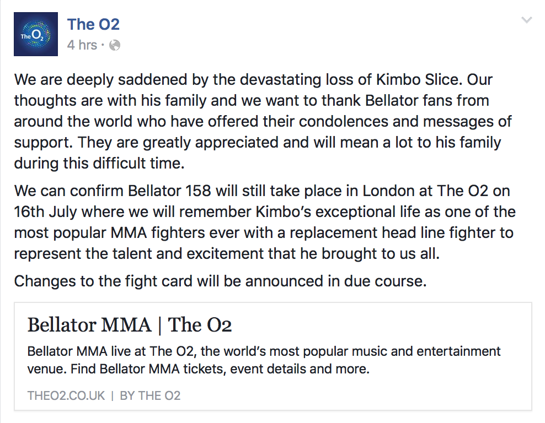Open the Bellator MMA | The O2 headline
545x423 pixels.
coord(129,325)
